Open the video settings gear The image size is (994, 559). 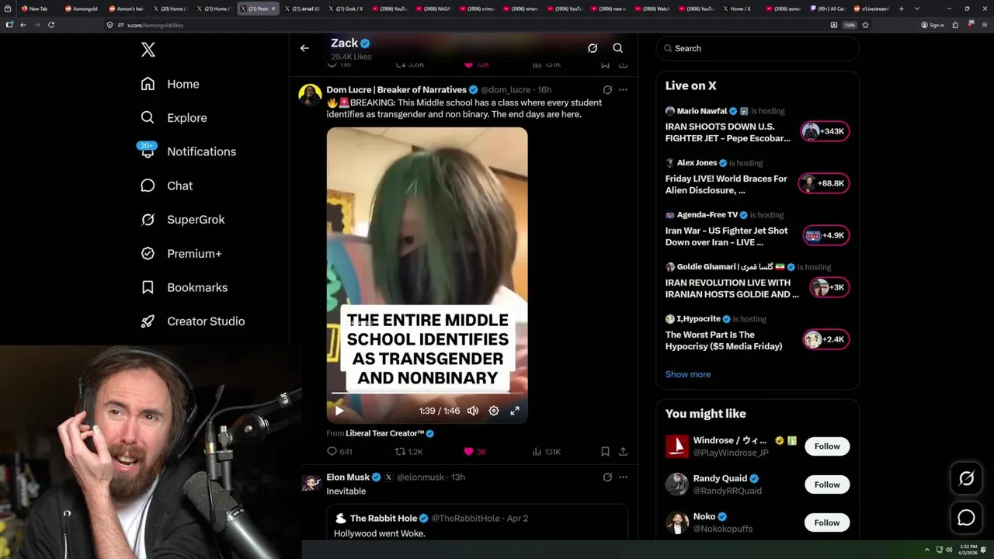tap(494, 411)
